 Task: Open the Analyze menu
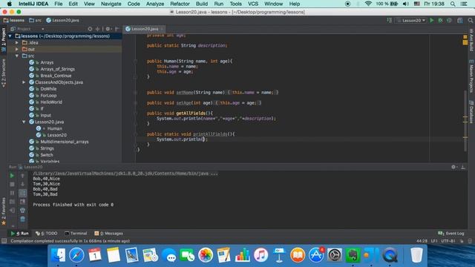coord(155,4)
